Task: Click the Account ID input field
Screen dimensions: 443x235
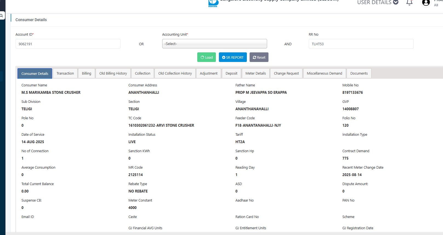Action: 68,44
